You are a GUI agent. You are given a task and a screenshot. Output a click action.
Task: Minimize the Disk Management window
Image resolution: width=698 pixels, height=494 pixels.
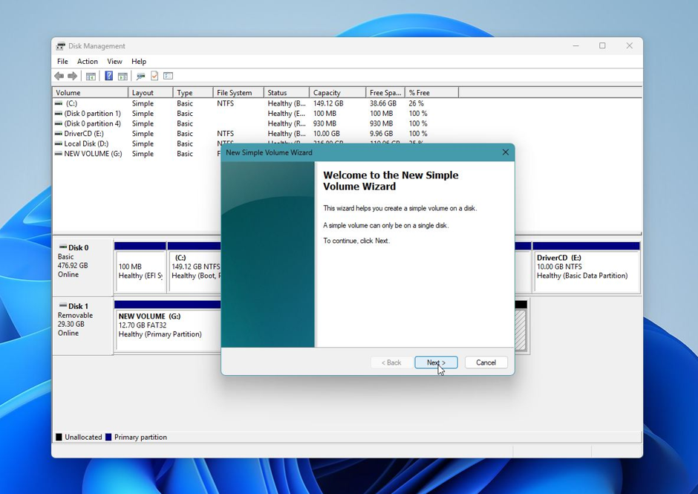click(x=575, y=46)
